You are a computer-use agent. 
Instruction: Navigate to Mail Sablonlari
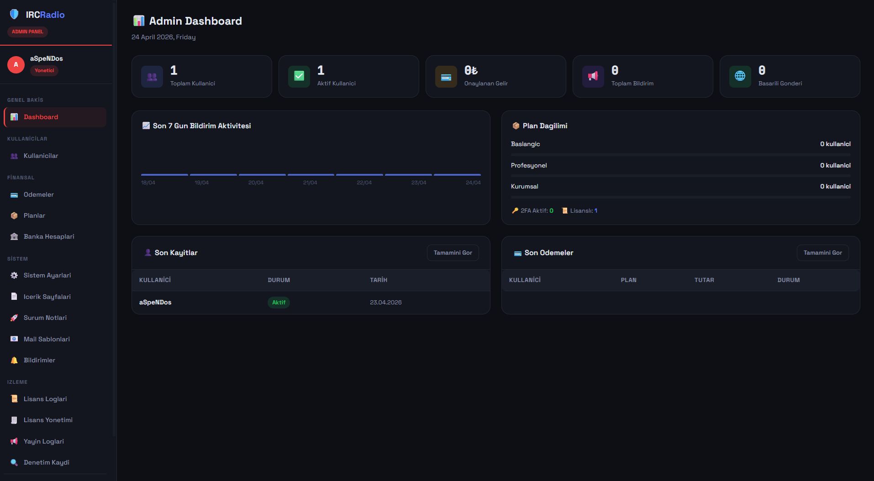[47, 340]
